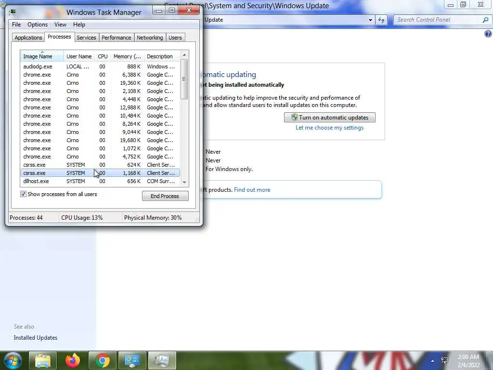Open the address bar history dropdown
The image size is (493, 370).
click(370, 20)
